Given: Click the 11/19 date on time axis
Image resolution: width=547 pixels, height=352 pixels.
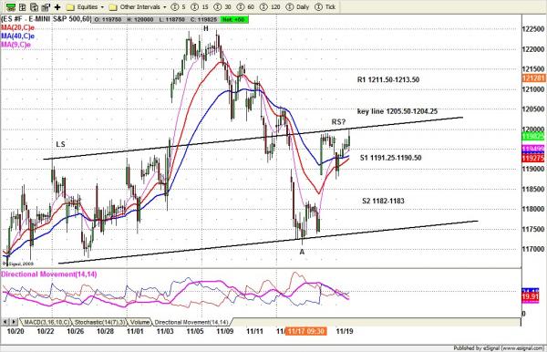Looking at the screenshot, I should coord(345,331).
